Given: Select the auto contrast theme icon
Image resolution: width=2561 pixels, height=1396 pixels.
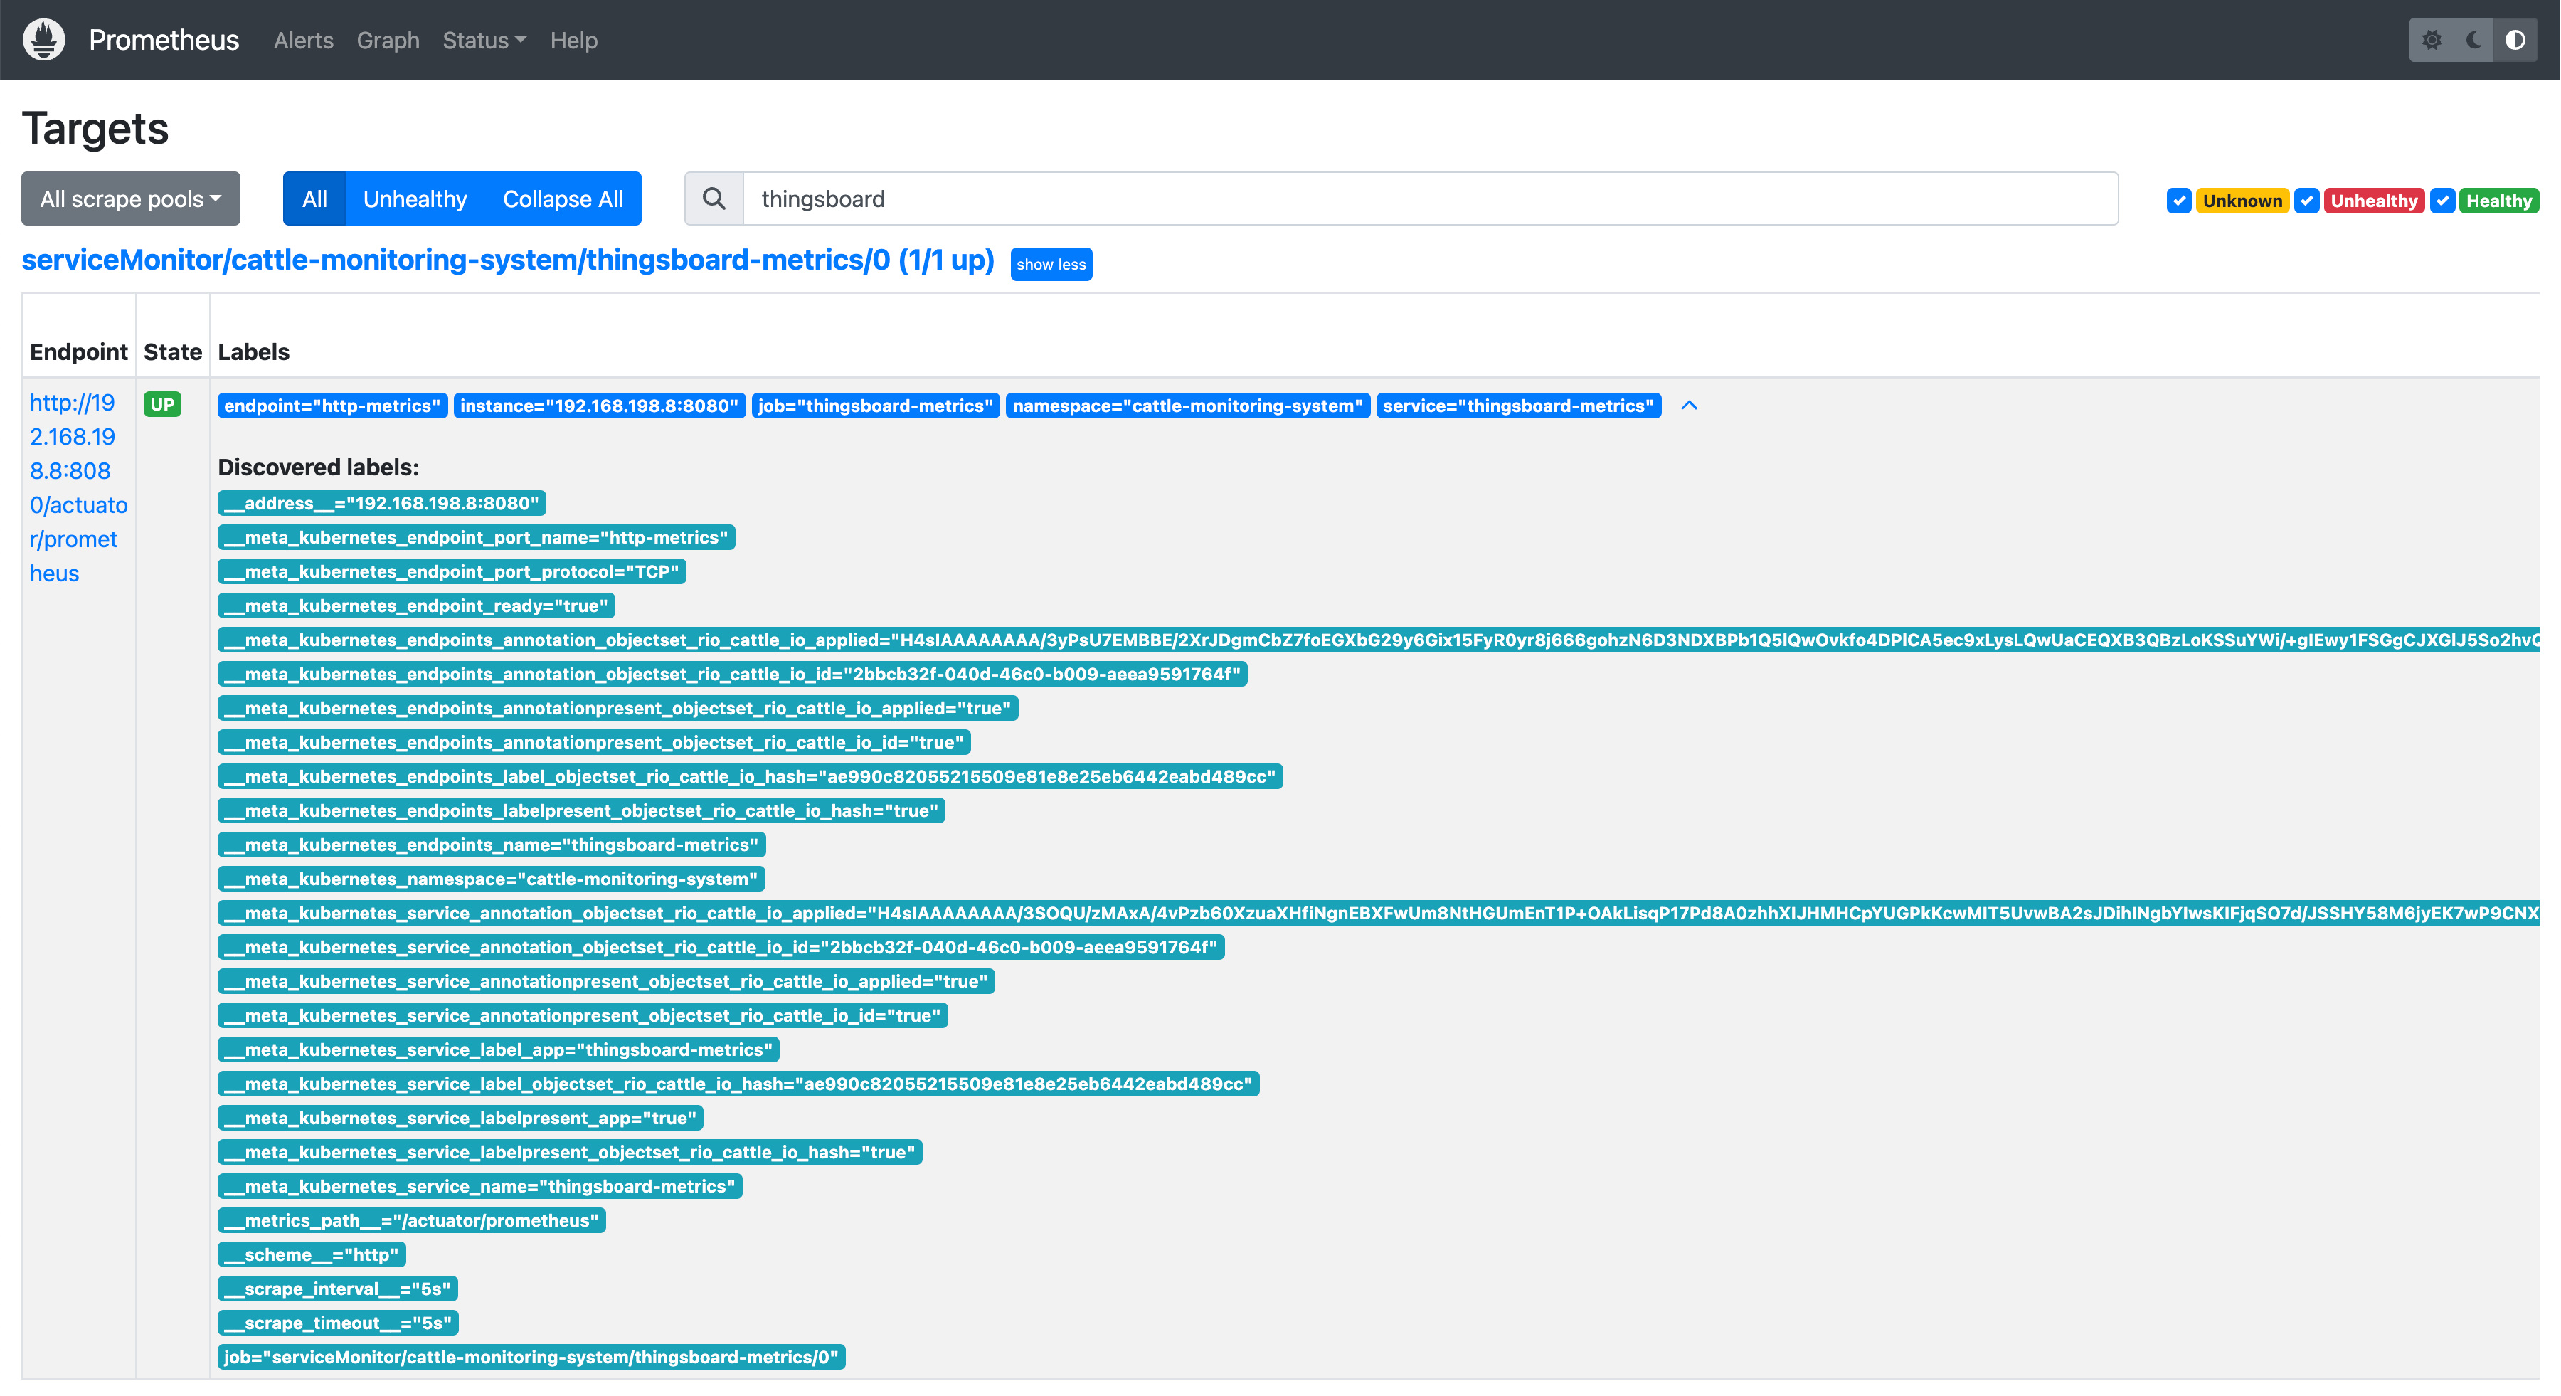Looking at the screenshot, I should tap(2515, 40).
